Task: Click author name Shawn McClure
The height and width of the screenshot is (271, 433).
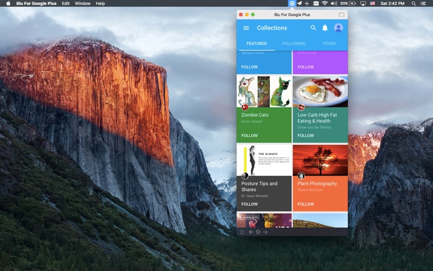Action: (x=310, y=190)
